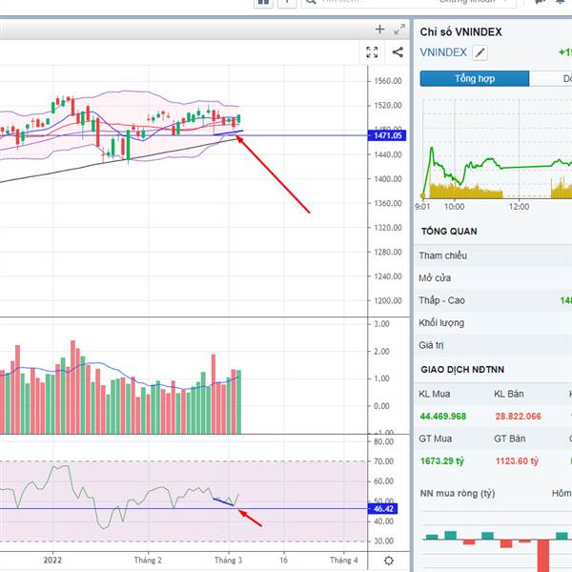The width and height of the screenshot is (572, 572).
Task: Click the 70.00 RSI axis label
Action: click(383, 461)
